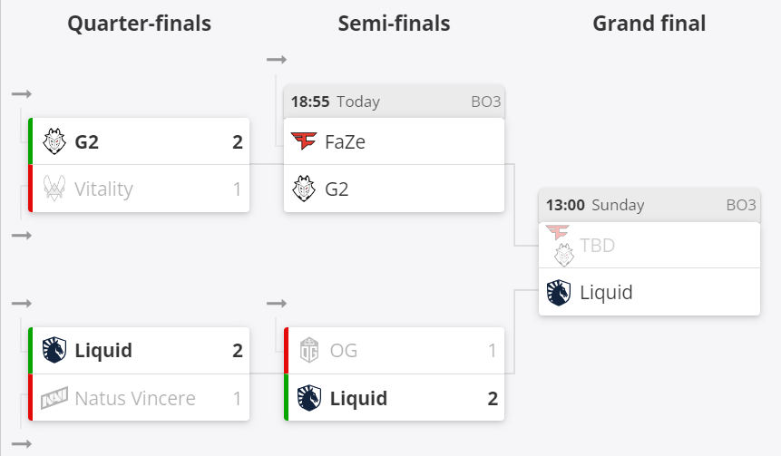Click the OG team logo
Viewport: 781px width, 456px height.
click(x=310, y=350)
